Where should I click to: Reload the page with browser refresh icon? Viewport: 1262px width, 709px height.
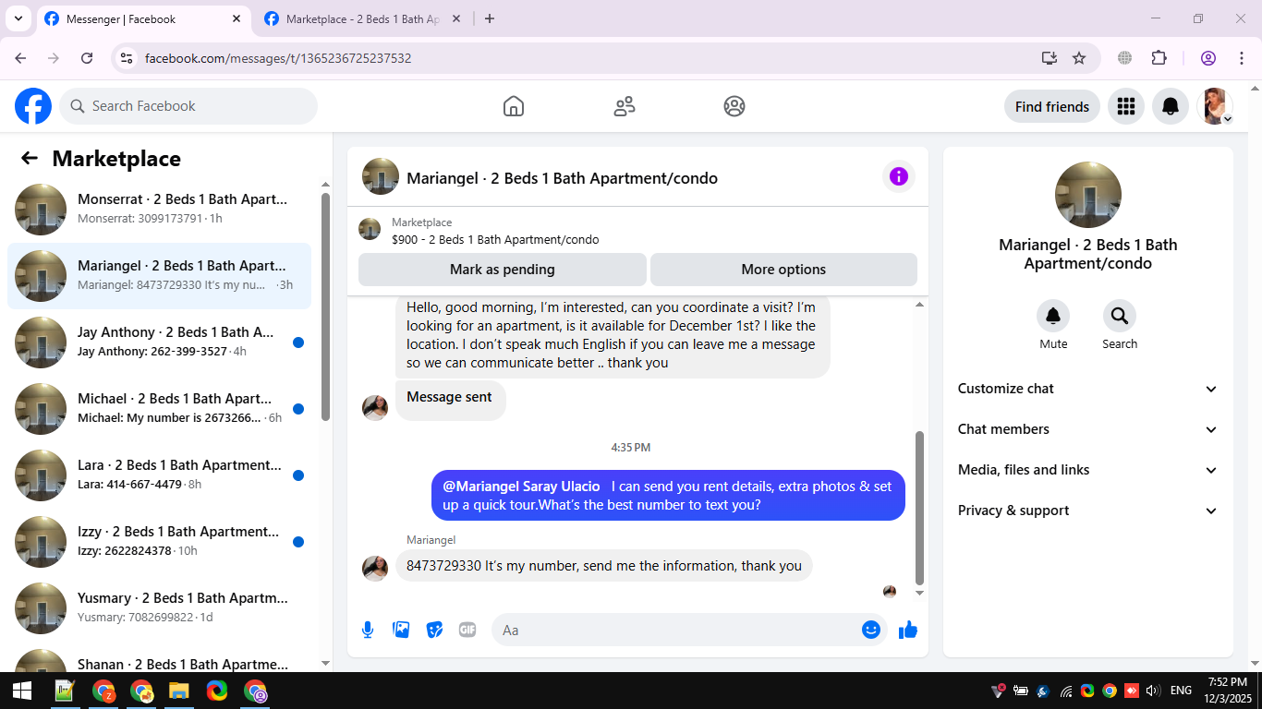87,58
